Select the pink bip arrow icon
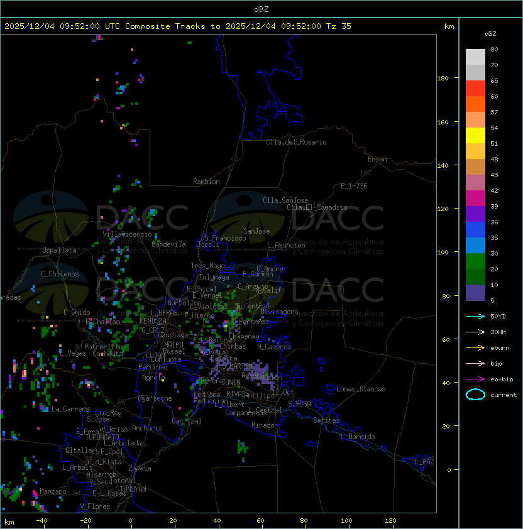The height and width of the screenshot is (529, 523). (x=475, y=363)
